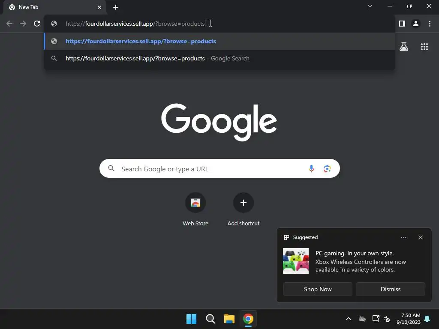Show hidden tray icons chevron
This screenshot has height=329, width=439.
349,319
